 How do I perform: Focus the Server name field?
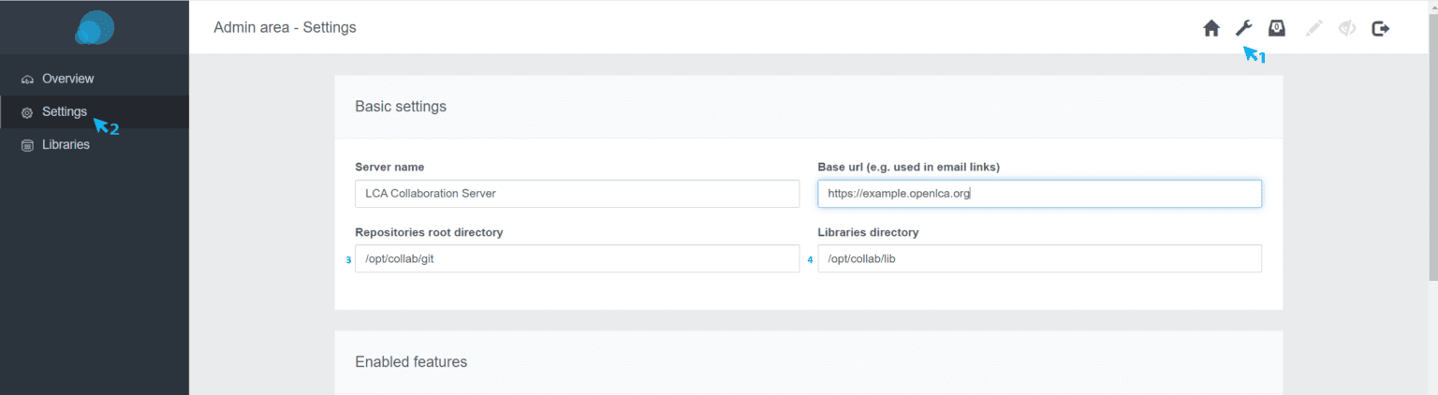click(577, 194)
